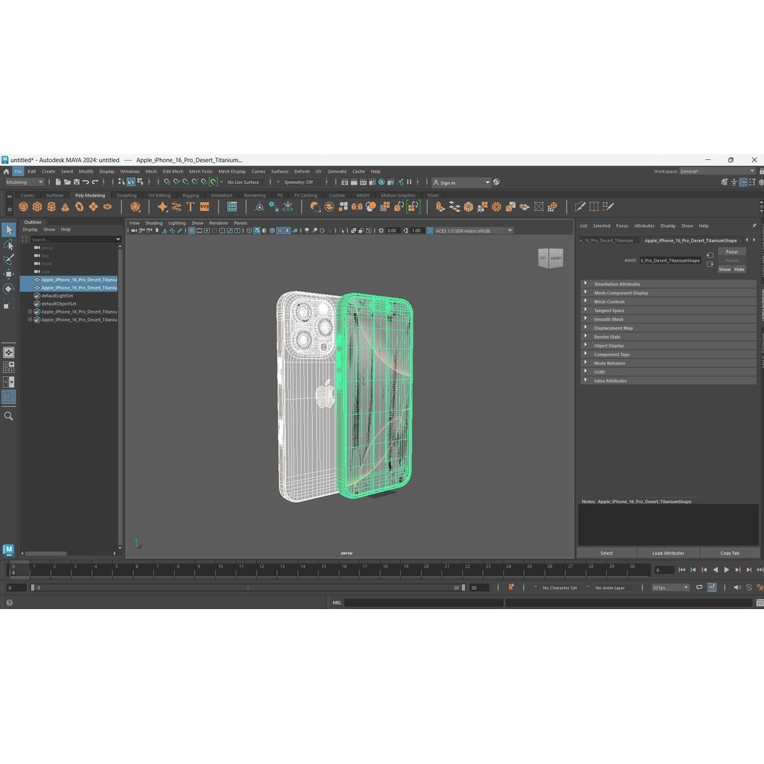
Task: Select the Move tool in toolbox
Action: click(8, 274)
